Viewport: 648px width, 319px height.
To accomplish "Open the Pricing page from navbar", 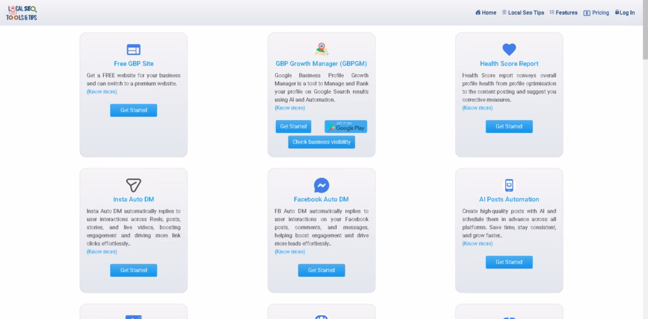I will click(596, 13).
